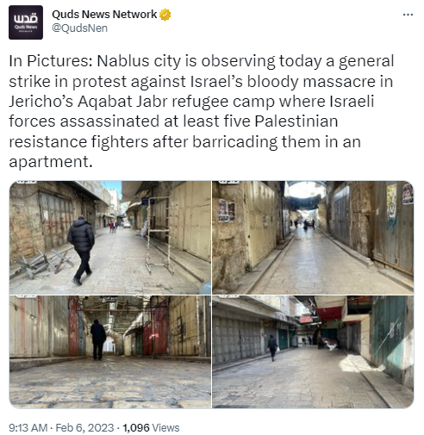Open the Quds News Network profile avatar

pos(26,22)
